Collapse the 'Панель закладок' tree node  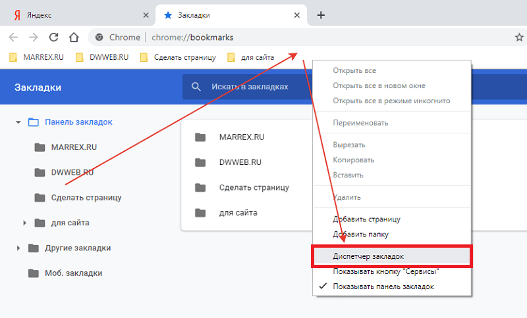pyautogui.click(x=17, y=122)
